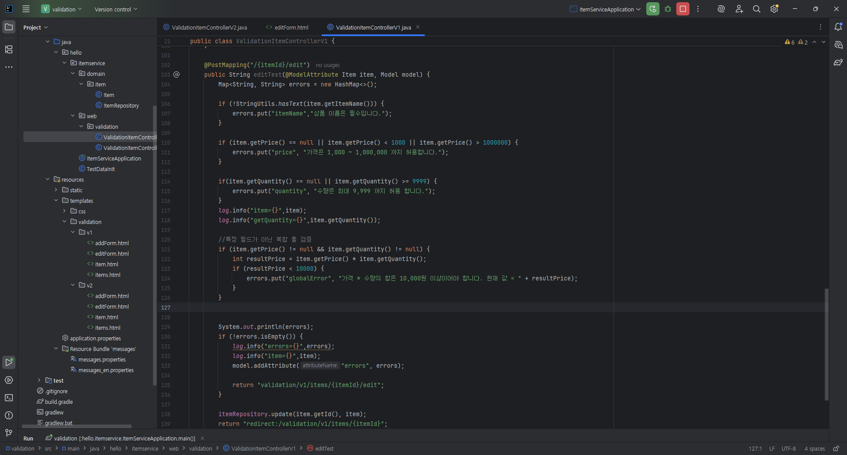
Task: Close the ValidationItemControllerV1.java tab
Action: [x=418, y=27]
